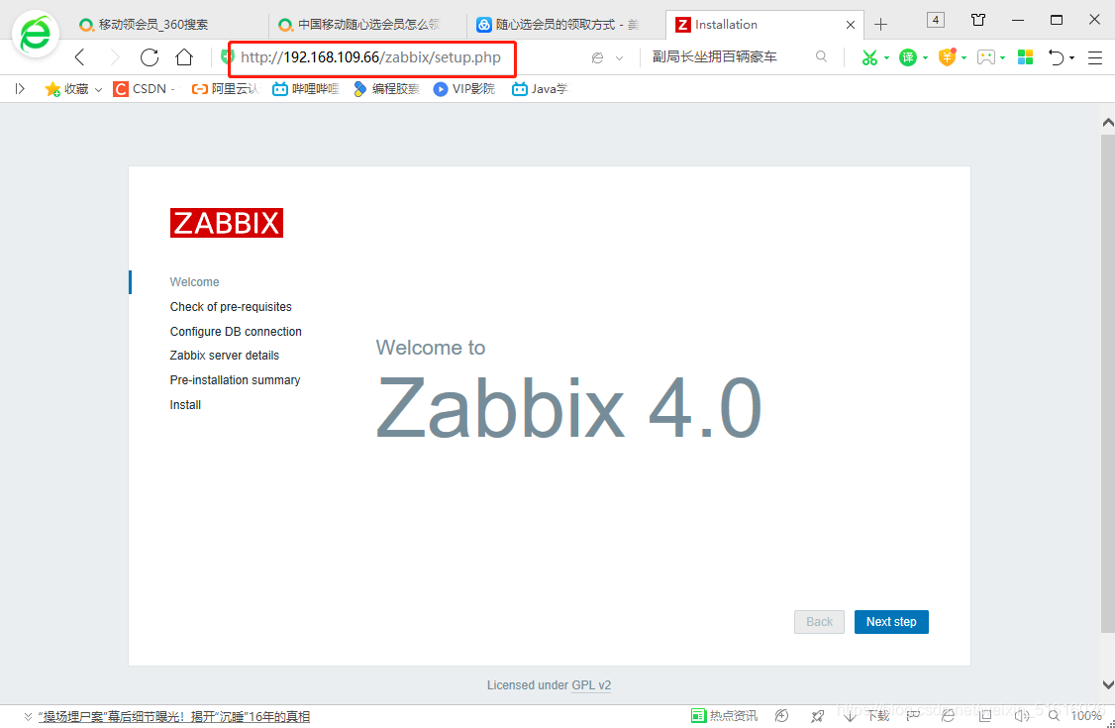This screenshot has width=1115, height=728.
Task: Click the disabled Back button
Action: [819, 622]
